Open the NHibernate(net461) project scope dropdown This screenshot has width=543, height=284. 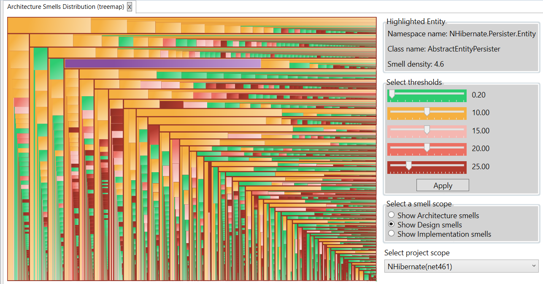[461, 266]
